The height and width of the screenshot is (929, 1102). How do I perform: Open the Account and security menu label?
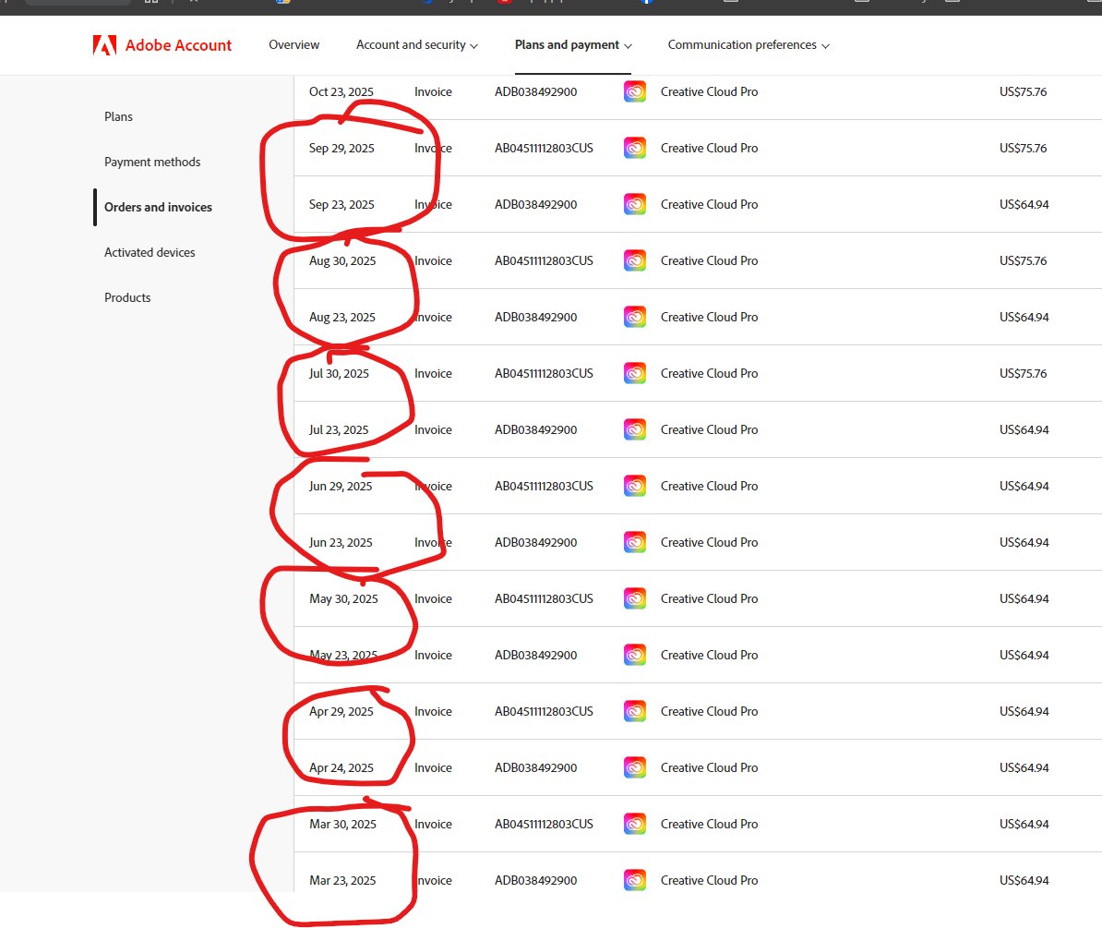point(411,45)
